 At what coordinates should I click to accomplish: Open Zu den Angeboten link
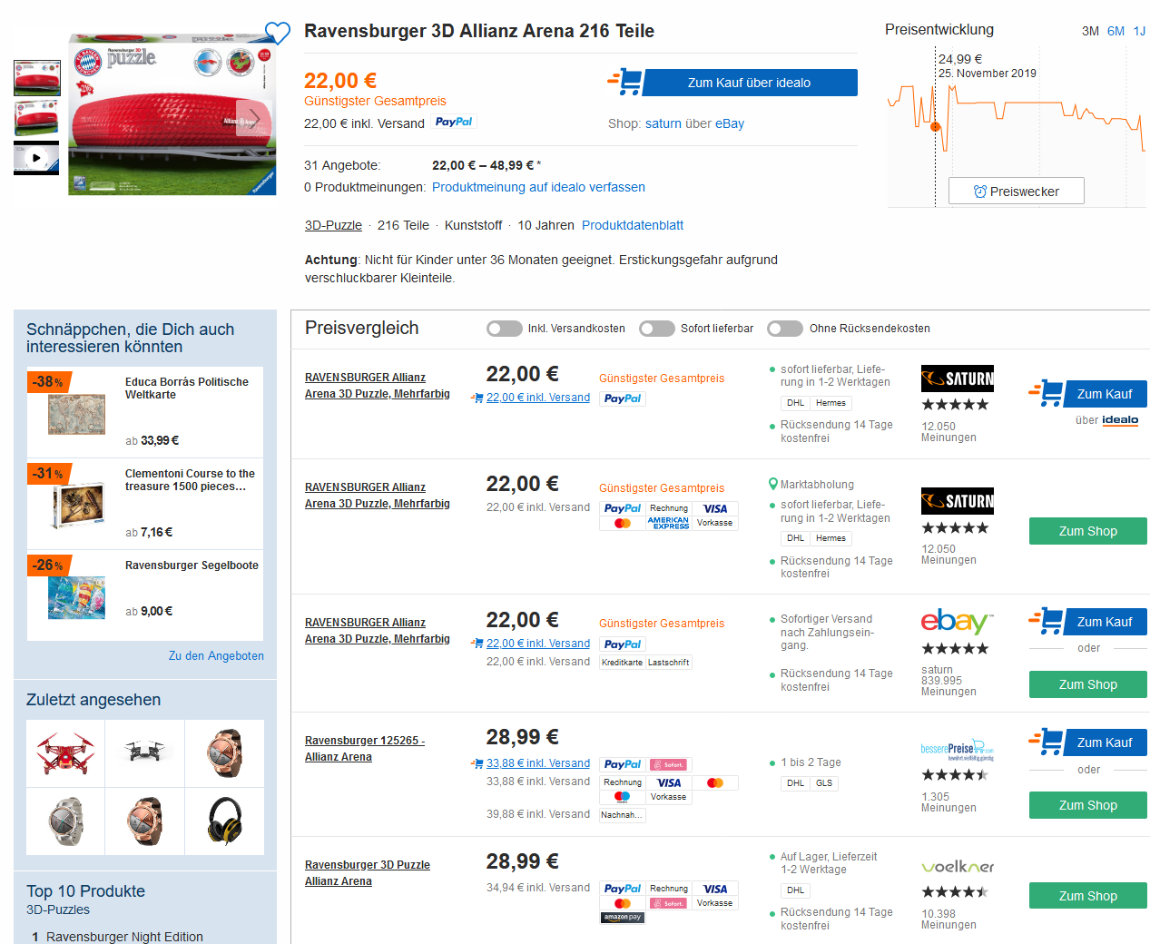[x=216, y=656]
